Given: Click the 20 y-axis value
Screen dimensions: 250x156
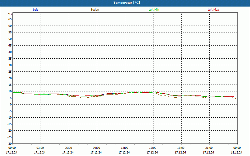Looking at the screenshot, I should pyautogui.click(x=10, y=78).
